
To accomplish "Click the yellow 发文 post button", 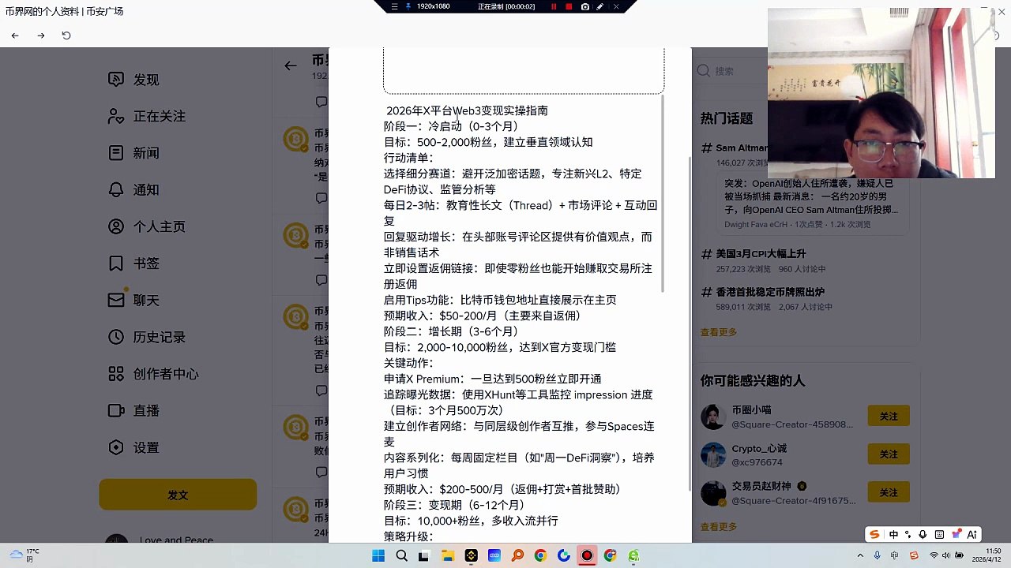I will pos(178,495).
